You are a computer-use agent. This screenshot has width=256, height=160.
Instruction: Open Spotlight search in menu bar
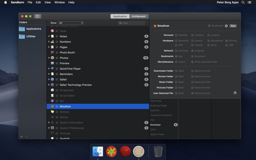click(243, 2)
